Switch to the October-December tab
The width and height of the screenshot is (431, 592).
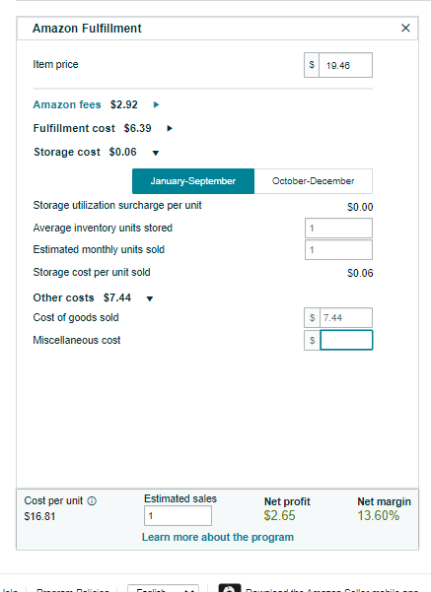click(313, 181)
